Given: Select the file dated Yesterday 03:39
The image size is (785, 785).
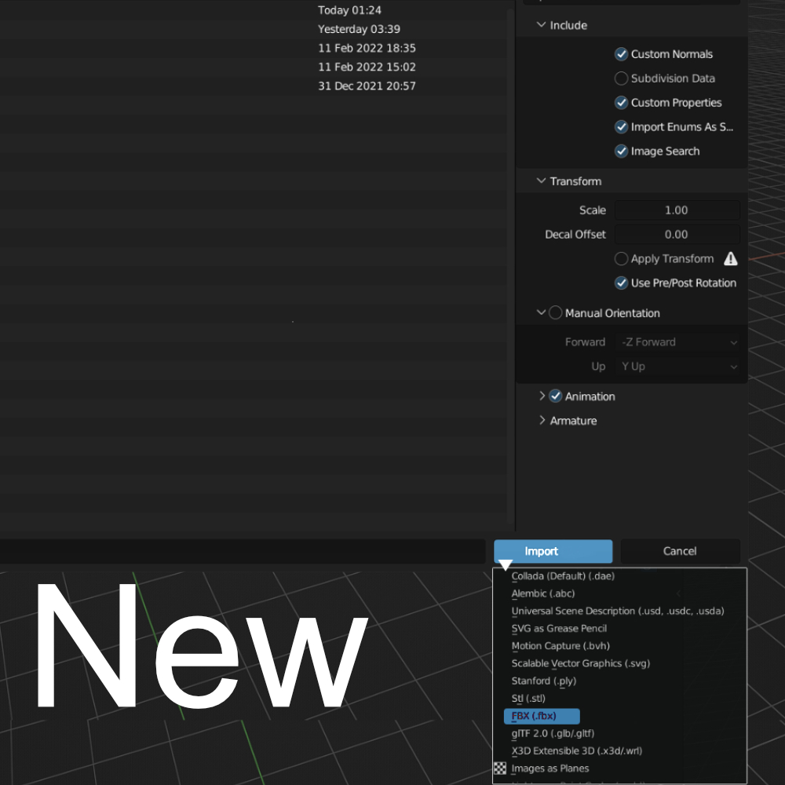Looking at the screenshot, I should [x=253, y=29].
